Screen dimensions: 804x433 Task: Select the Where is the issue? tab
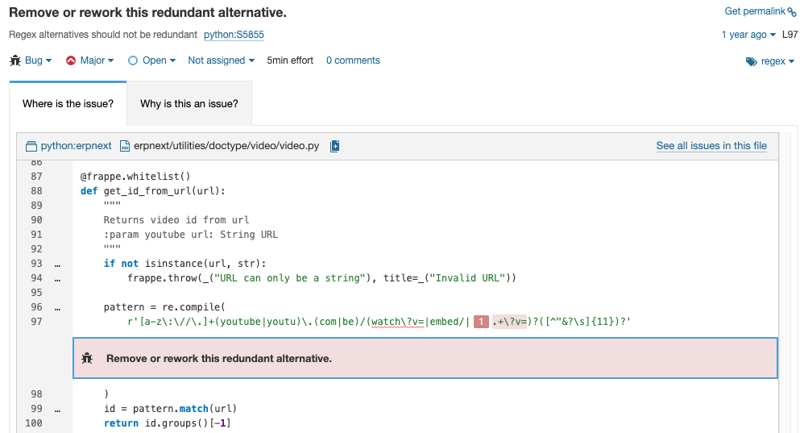click(x=68, y=104)
